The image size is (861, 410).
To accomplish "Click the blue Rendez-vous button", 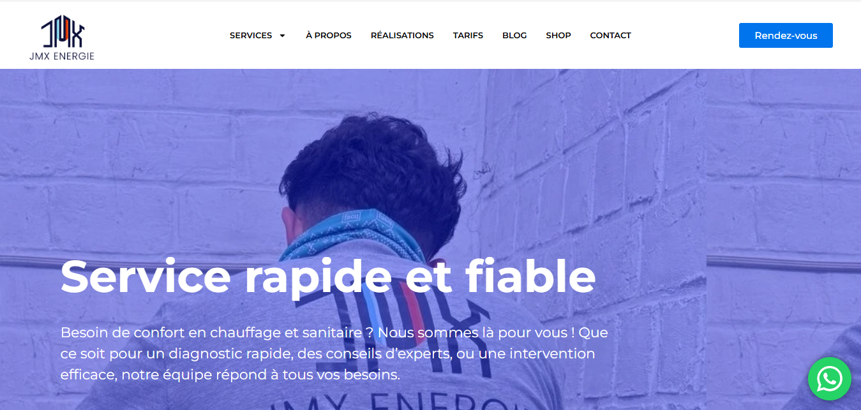I will click(786, 36).
